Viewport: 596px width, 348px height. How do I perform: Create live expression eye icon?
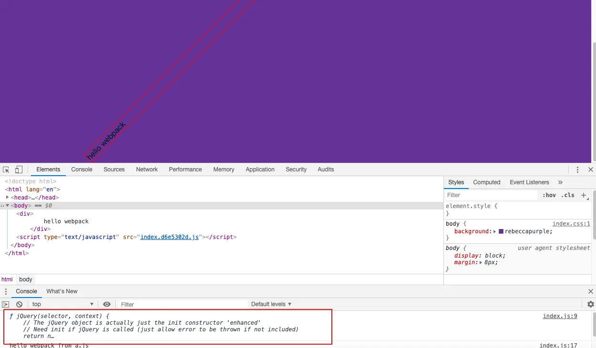[x=107, y=304]
